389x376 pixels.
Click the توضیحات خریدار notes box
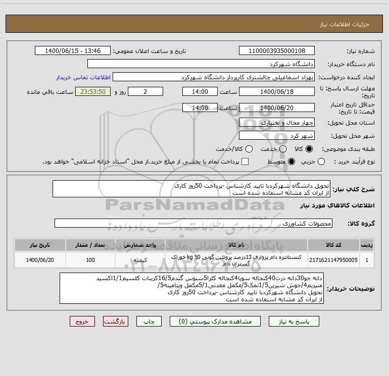(191, 288)
